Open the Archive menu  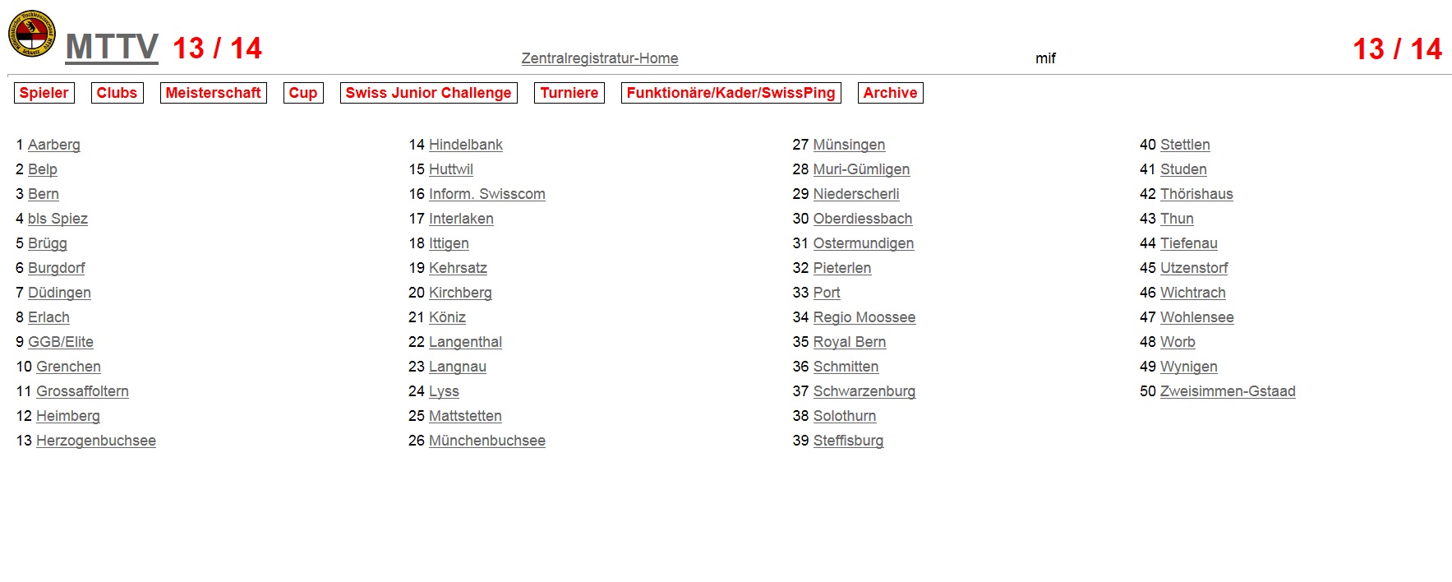(x=890, y=93)
